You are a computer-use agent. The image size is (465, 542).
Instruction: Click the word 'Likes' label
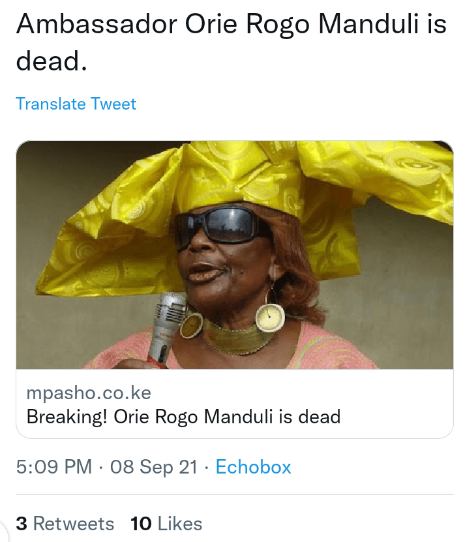tap(180, 523)
